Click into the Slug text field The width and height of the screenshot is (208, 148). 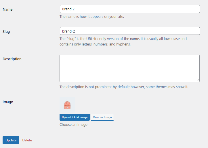point(129,31)
